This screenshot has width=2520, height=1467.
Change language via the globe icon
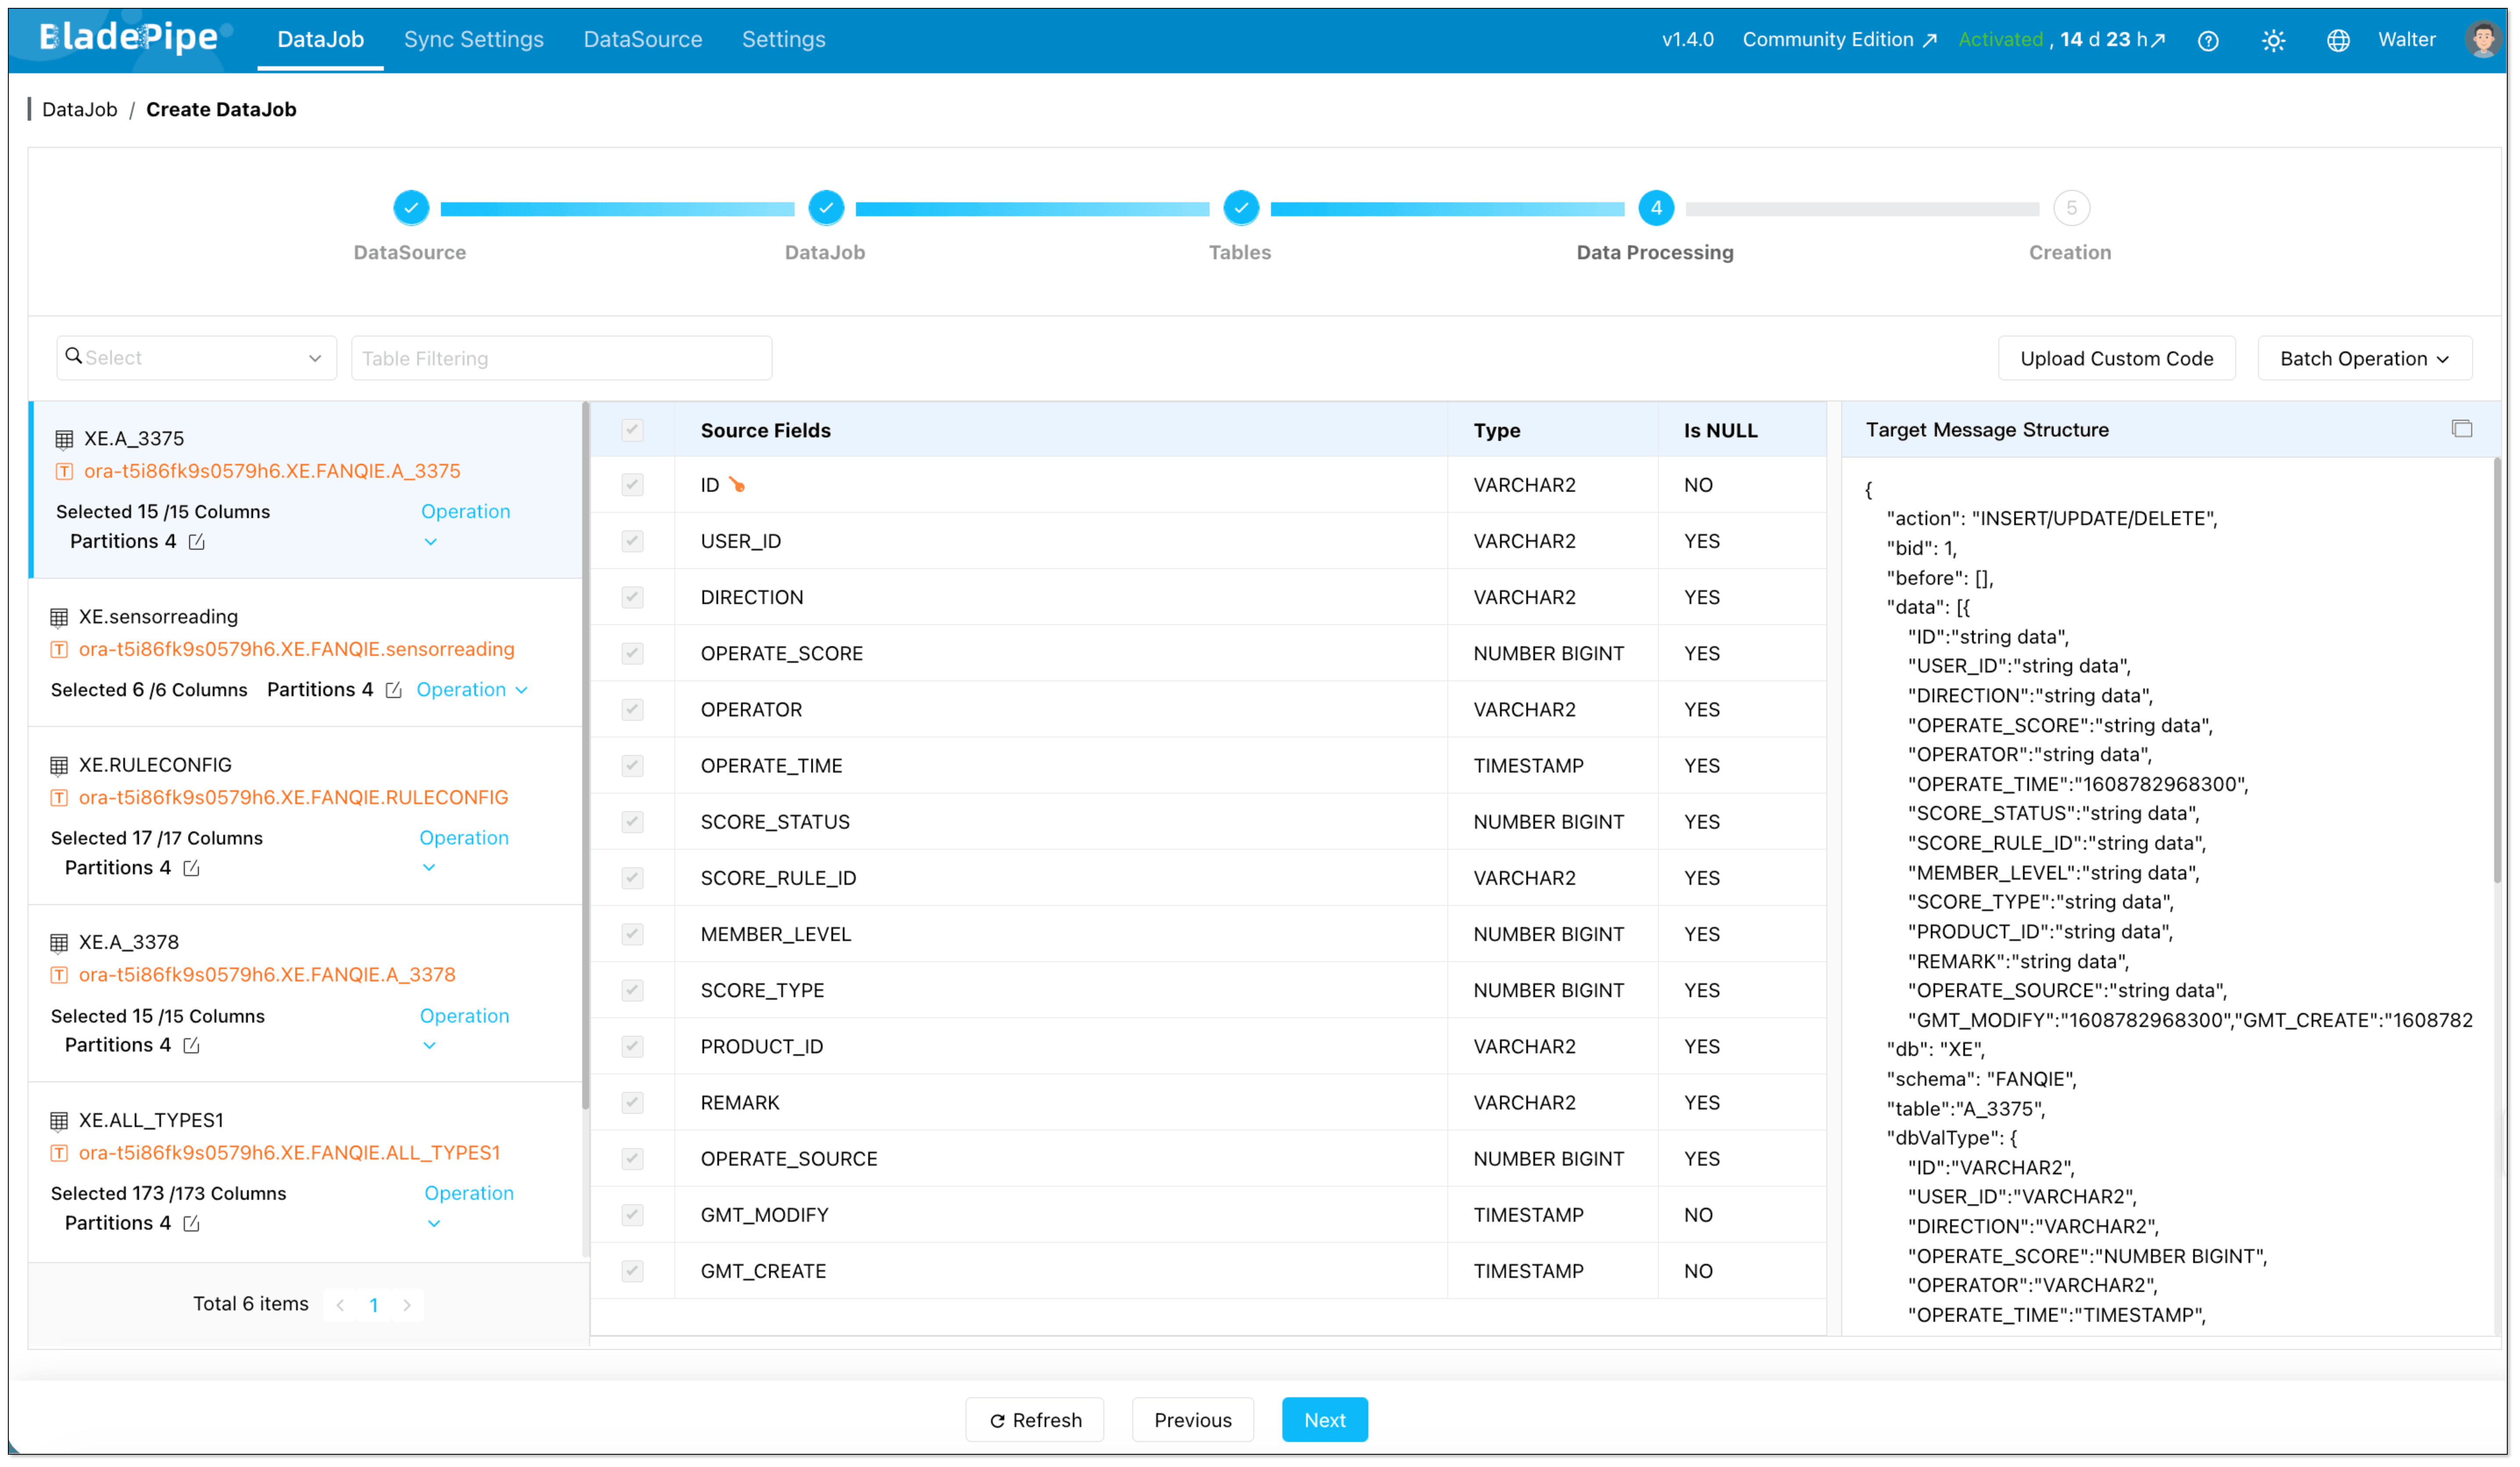2339,40
